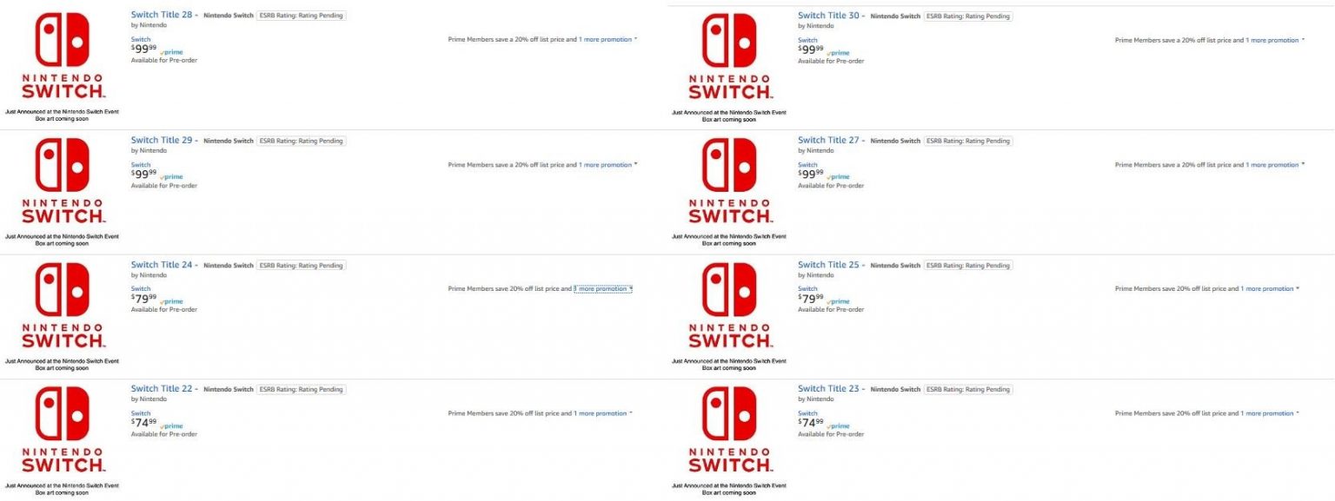This screenshot has width=1335, height=501.
Task: Expand "1 more promotion" for Switch Title 23
Action: click(x=1267, y=413)
